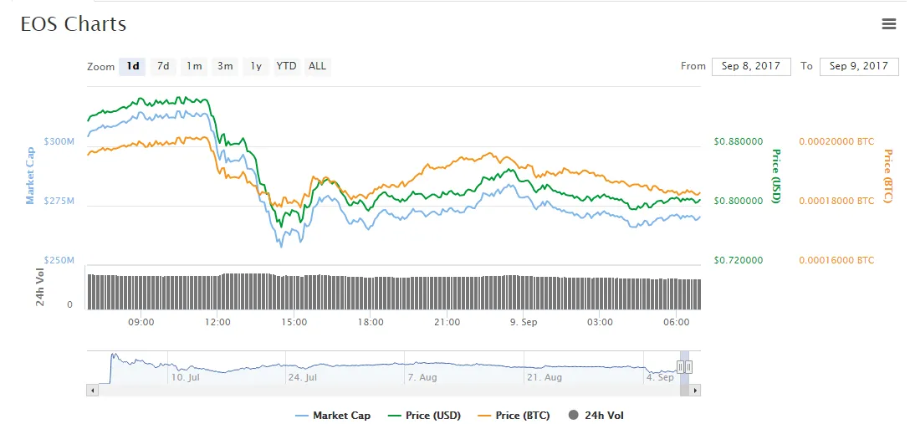Click the 7. Aug navigator label
Viewport: 910px width, 424px height.
tap(422, 378)
